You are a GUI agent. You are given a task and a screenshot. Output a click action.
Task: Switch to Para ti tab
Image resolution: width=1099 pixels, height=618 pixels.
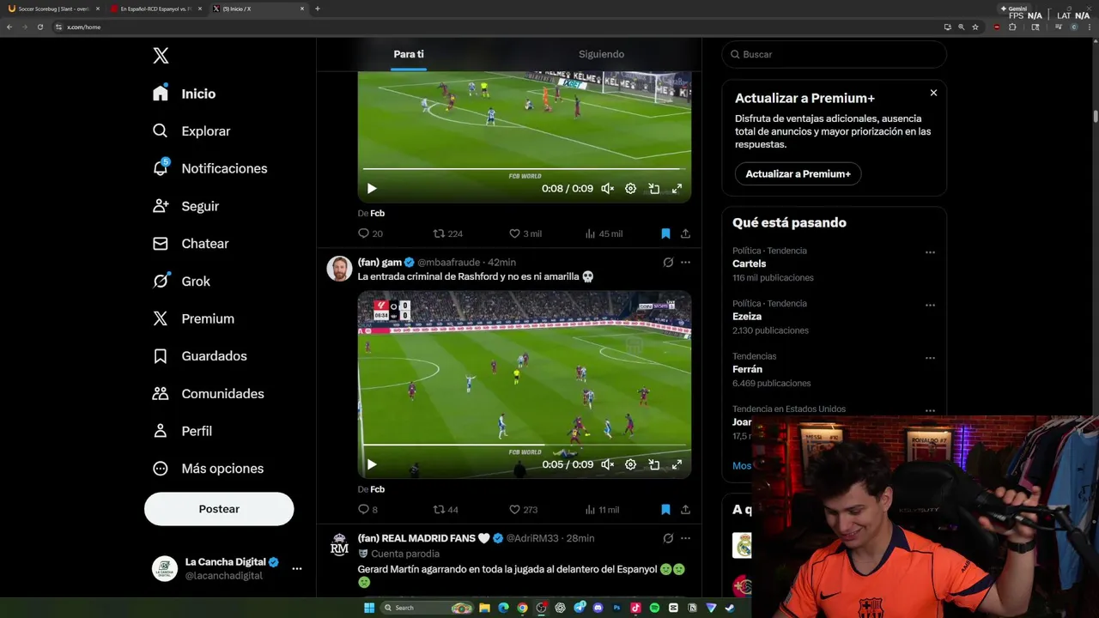click(409, 54)
